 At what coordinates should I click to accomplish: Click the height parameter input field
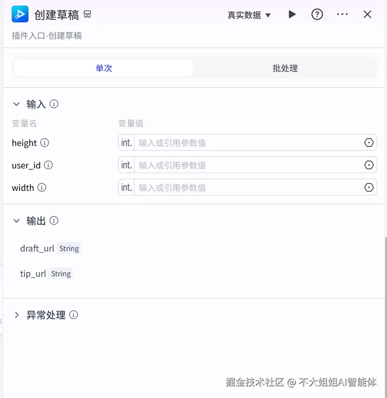pos(243,142)
